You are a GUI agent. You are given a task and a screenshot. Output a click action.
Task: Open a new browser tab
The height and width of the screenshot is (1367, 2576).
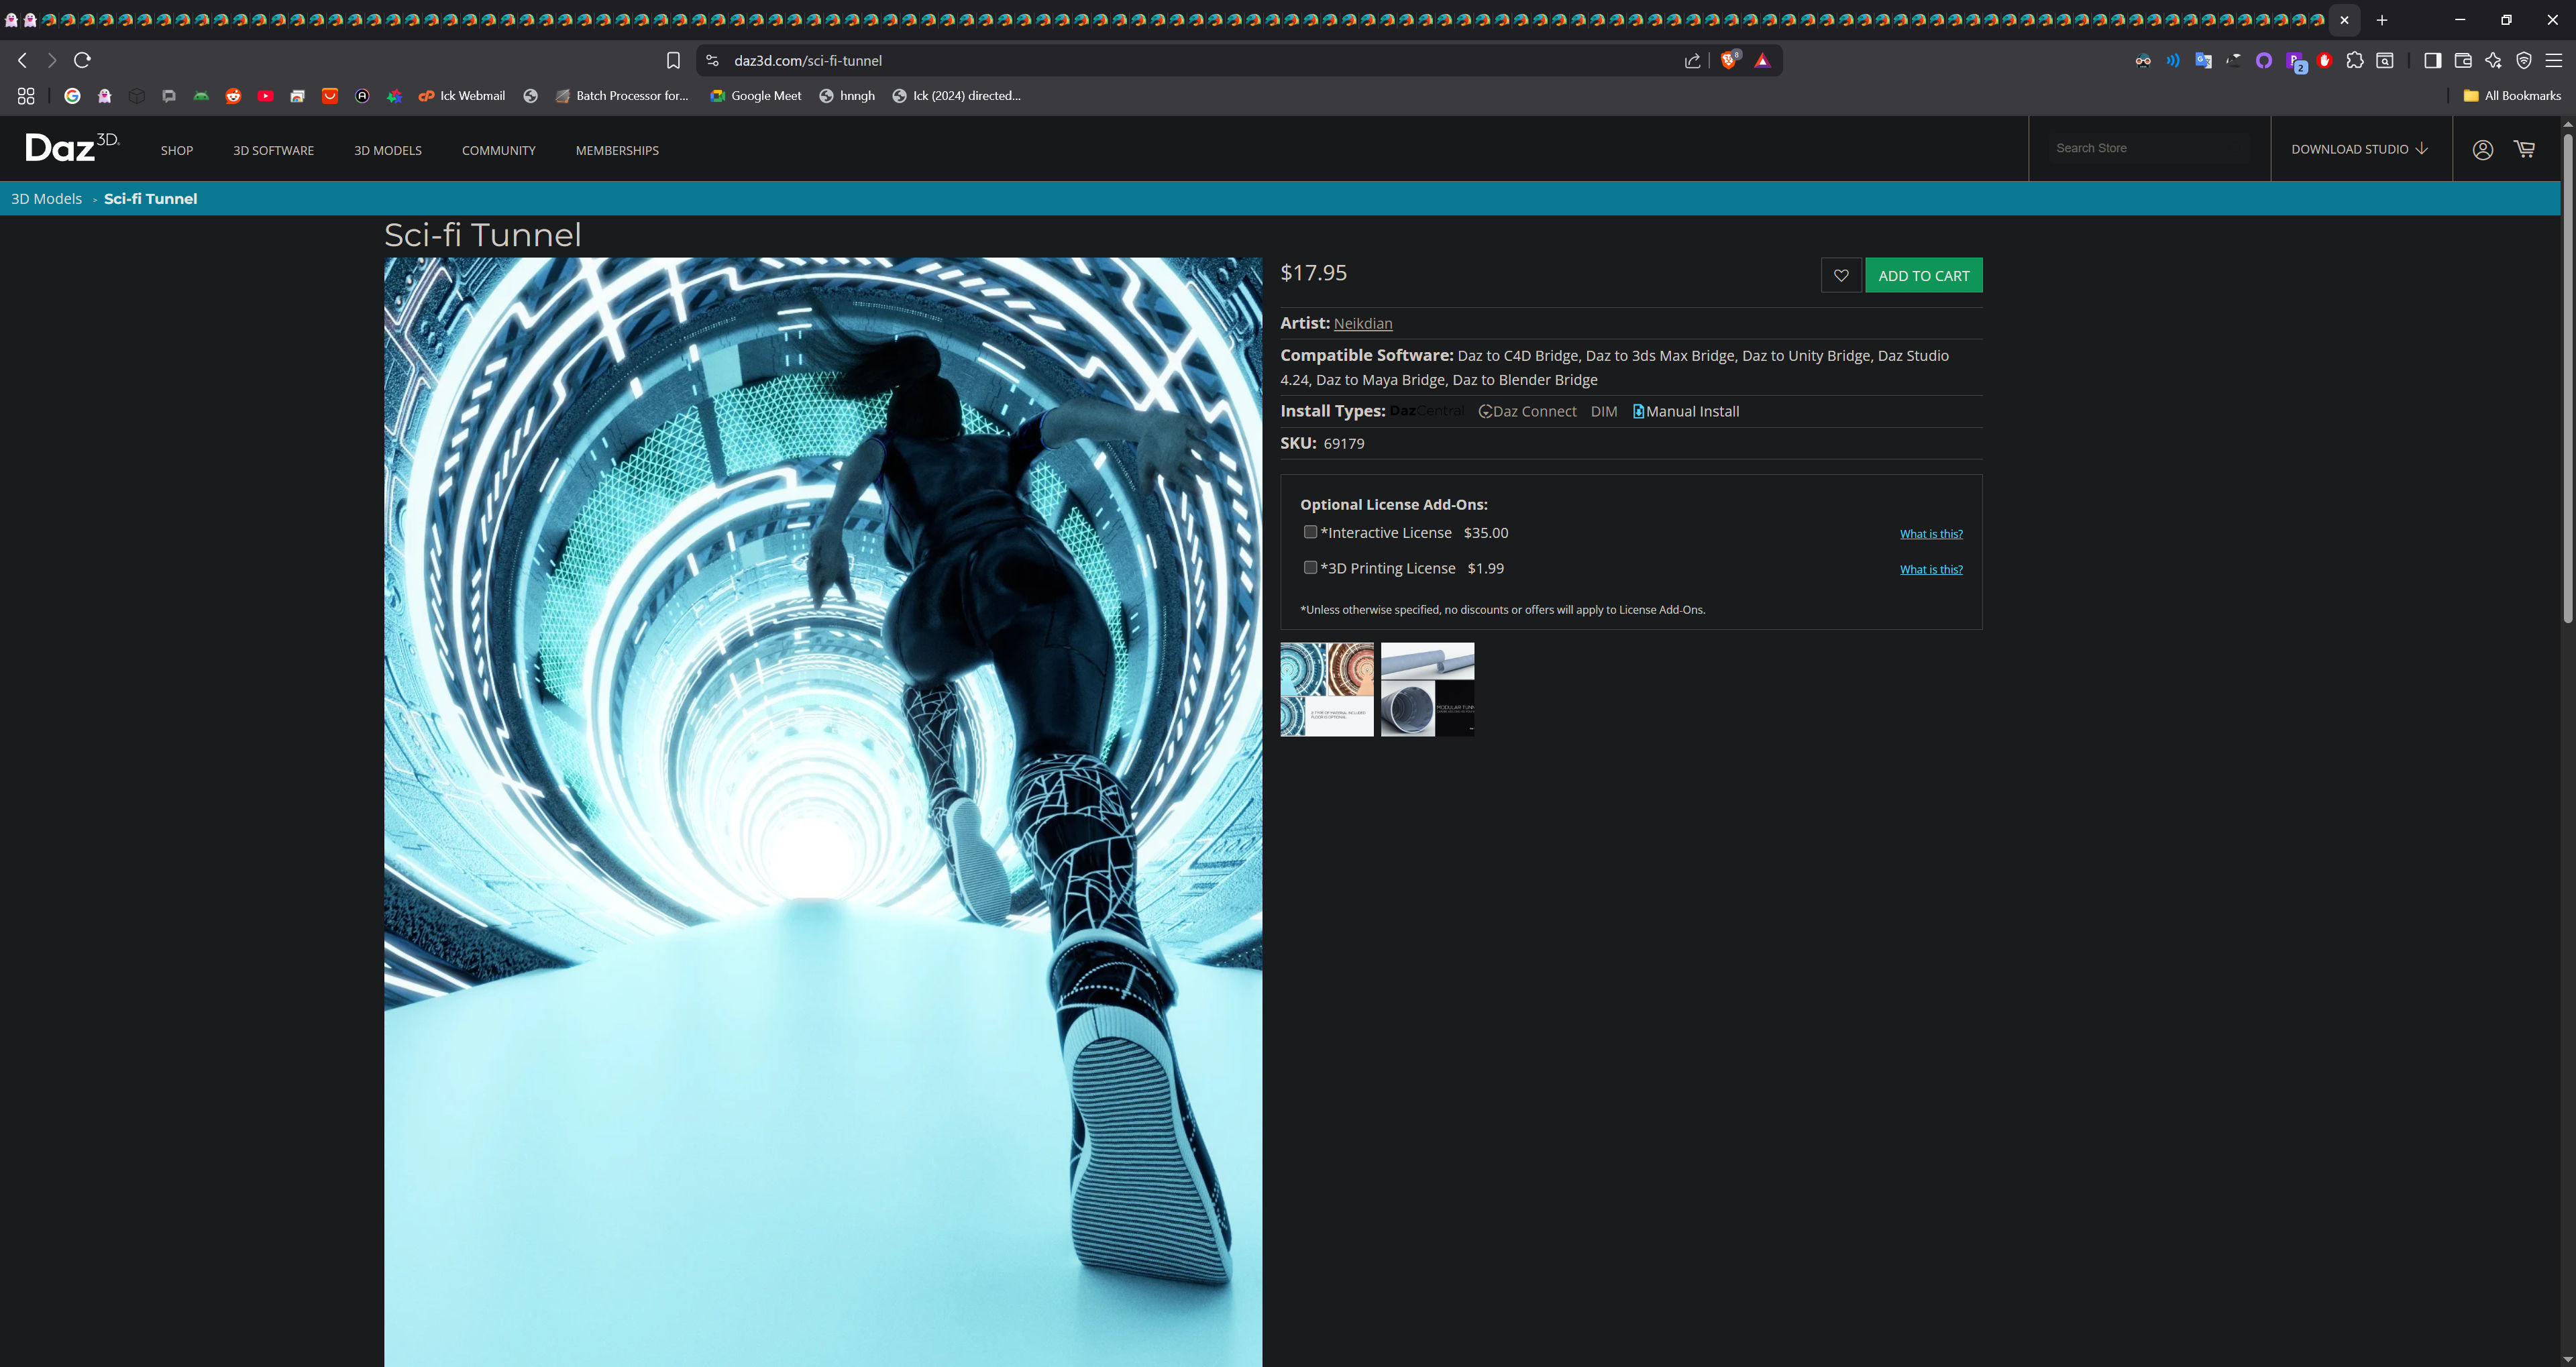click(2382, 20)
